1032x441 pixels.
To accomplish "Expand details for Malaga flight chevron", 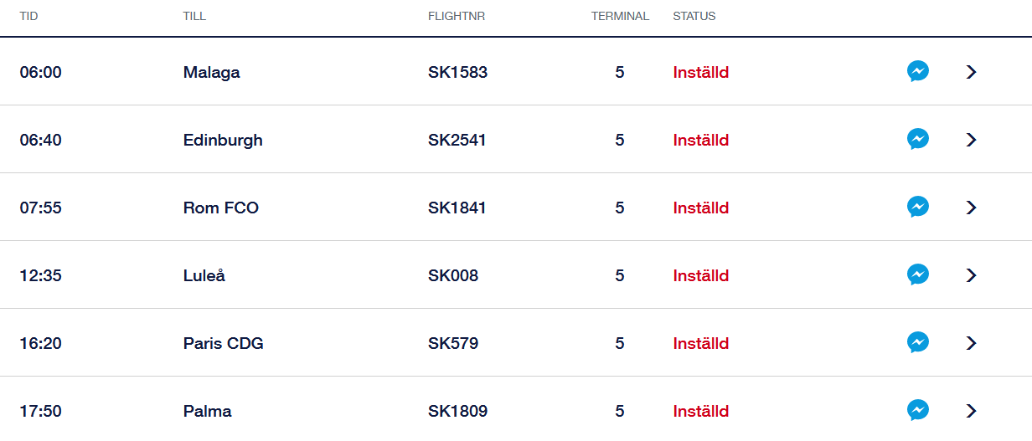I will click(972, 72).
